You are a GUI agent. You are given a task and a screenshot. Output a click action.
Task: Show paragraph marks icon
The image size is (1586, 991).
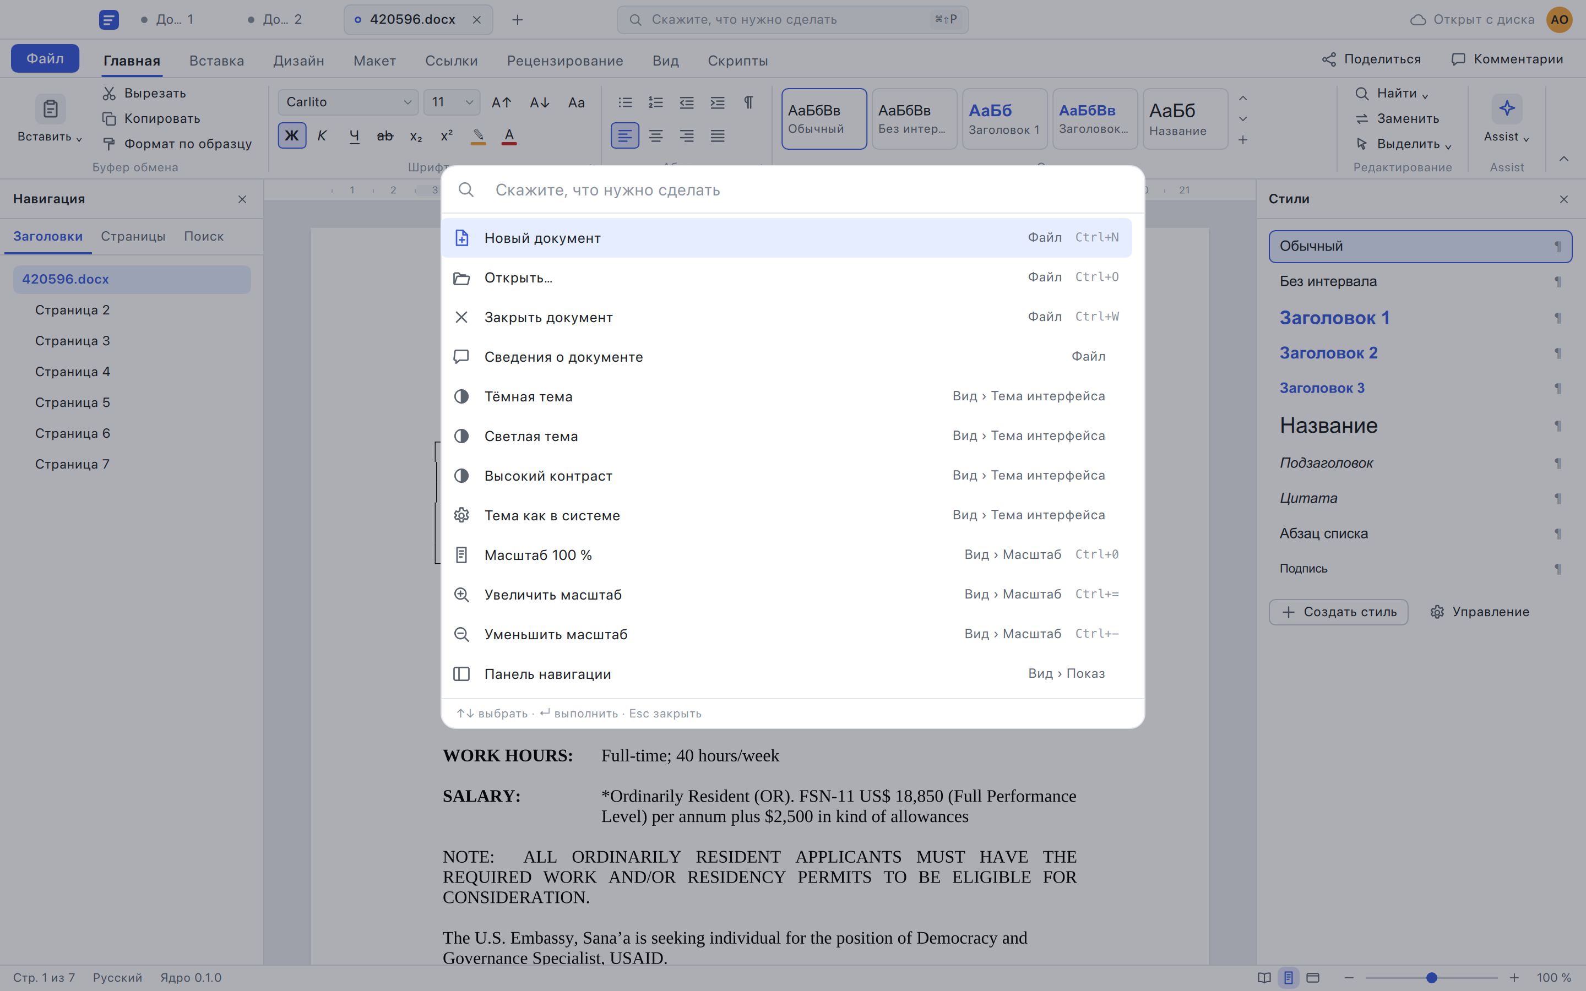pos(748,102)
